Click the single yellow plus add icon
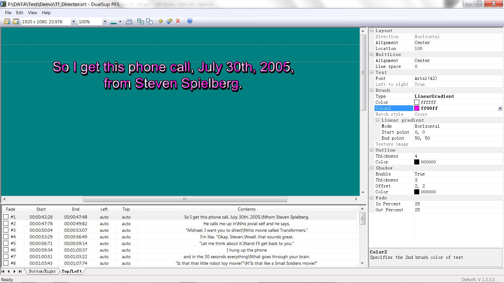Viewport: 504px width, 283px height. point(161,21)
